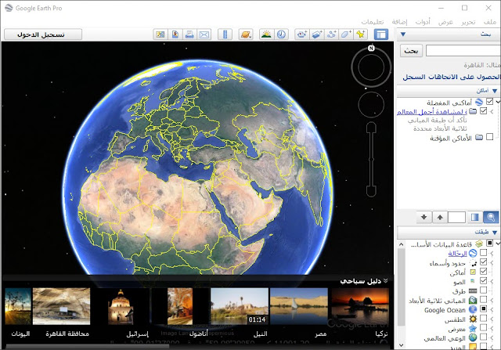Collapse the بحث search panel triangle
This screenshot has height=350, width=501.
(403, 34)
